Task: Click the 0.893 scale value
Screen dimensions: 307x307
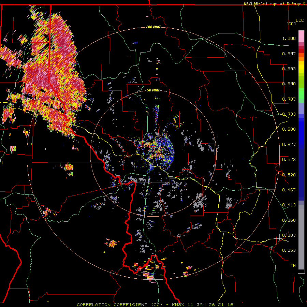Action: (x=289, y=69)
